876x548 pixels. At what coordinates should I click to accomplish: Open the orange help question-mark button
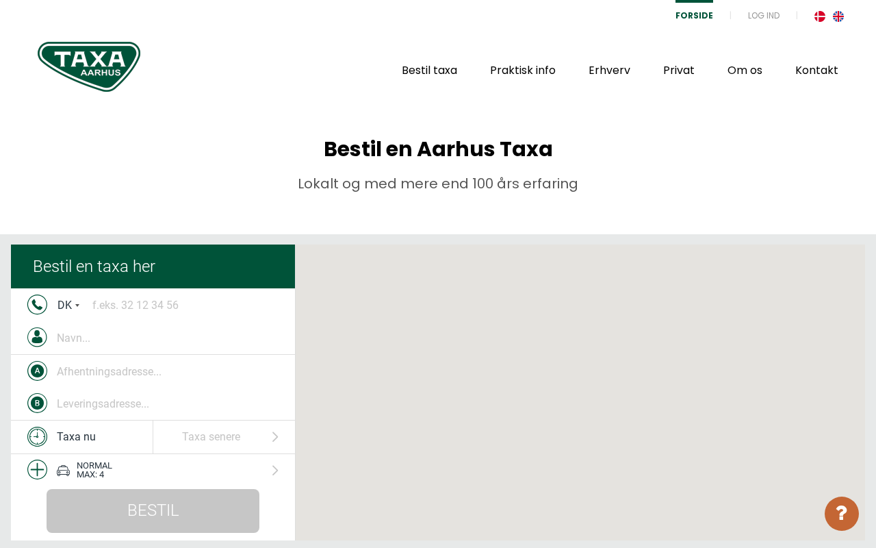(x=842, y=514)
